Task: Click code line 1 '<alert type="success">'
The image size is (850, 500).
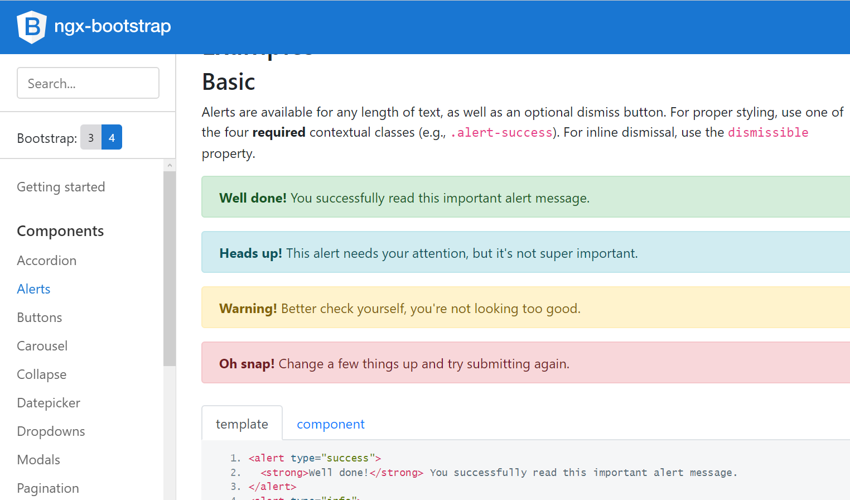Action: click(315, 458)
